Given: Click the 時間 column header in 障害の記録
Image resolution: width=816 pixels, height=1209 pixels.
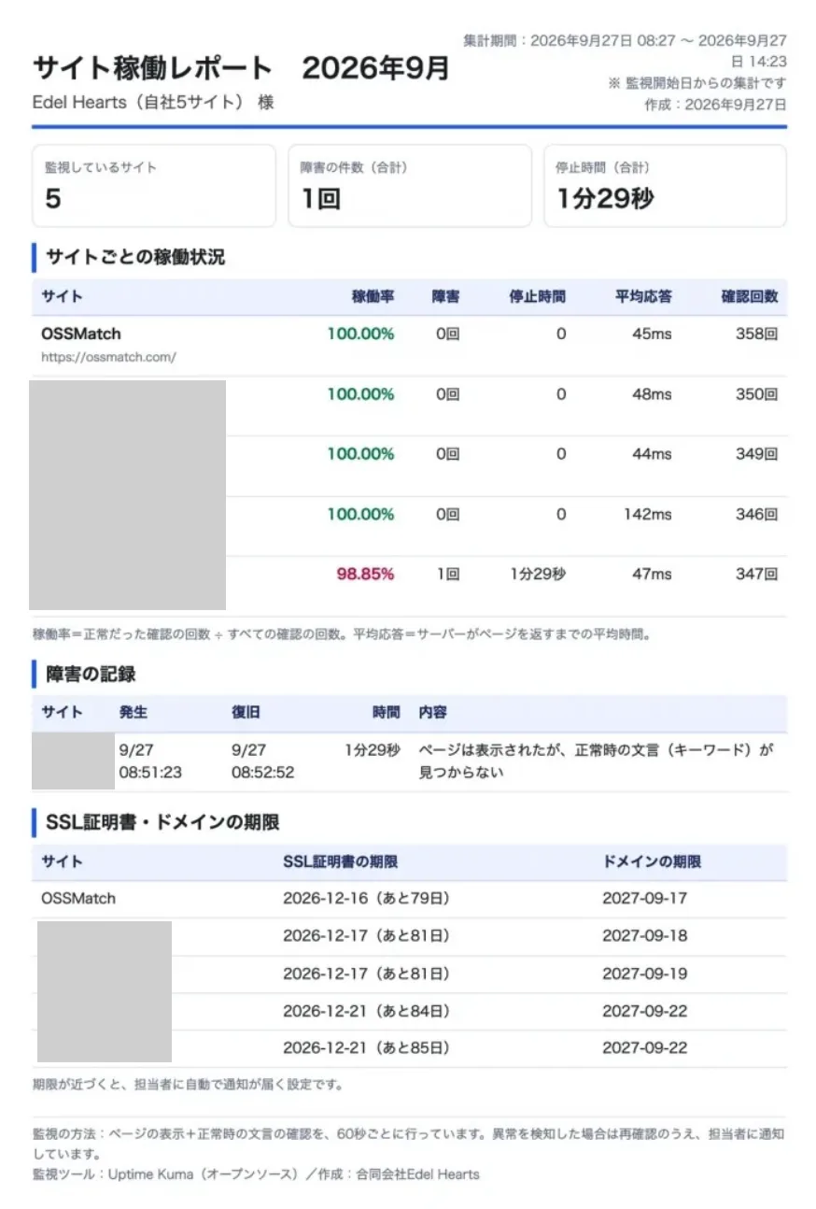Looking at the screenshot, I should pyautogui.click(x=386, y=712).
